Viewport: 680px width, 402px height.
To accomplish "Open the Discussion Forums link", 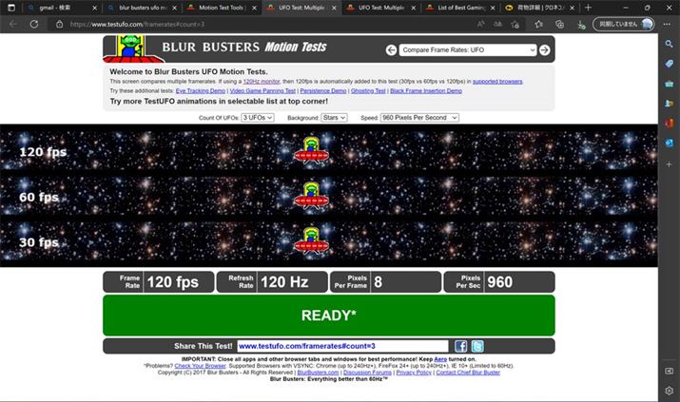I will pos(367,373).
